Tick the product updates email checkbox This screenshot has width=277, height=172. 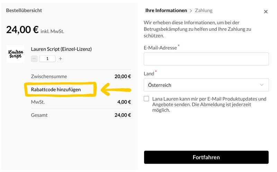[x=146, y=99]
